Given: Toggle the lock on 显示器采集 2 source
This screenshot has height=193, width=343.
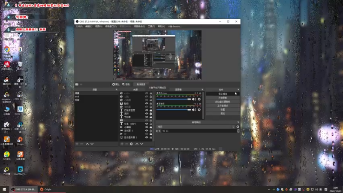Looking at the screenshot, I should coord(151,137).
